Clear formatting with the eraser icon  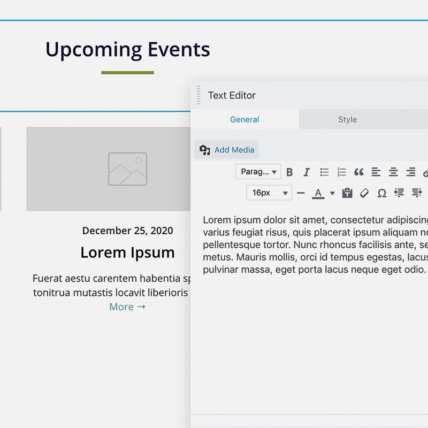(364, 193)
